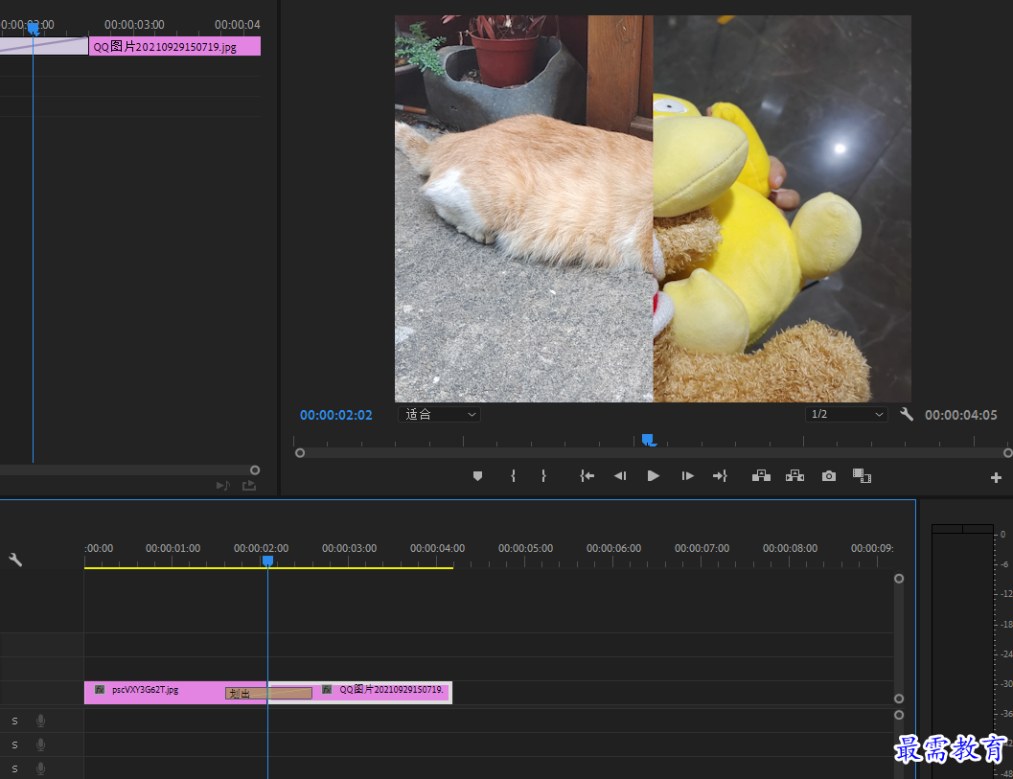
Task: Toggle Solo on the middle audio track
Action: 15,745
